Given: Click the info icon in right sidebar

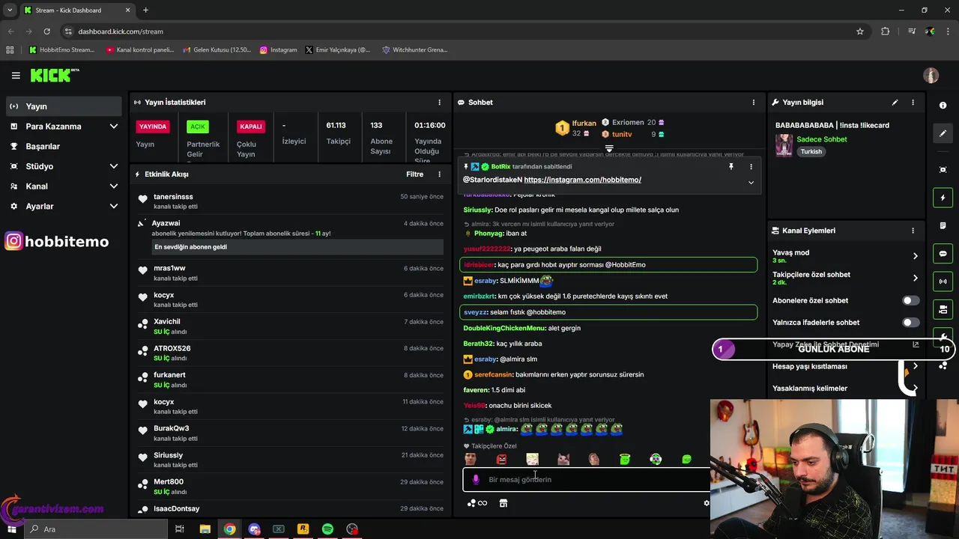Looking at the screenshot, I should coord(943,106).
